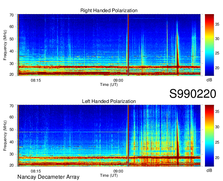Click the dB unit label under bottom colorbar
Viewport: 223px width, 181px height.
pos(209,170)
